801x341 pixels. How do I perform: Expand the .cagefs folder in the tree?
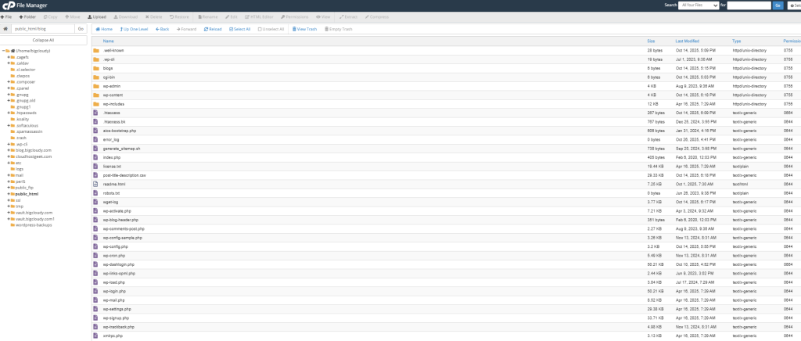pos(8,57)
